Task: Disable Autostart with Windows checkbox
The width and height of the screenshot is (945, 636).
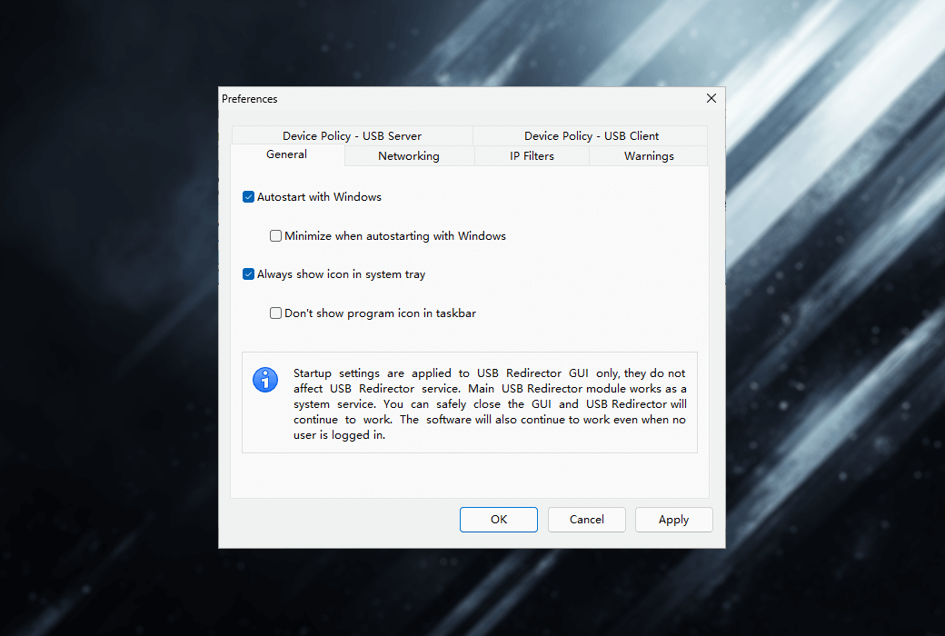Action: (248, 197)
